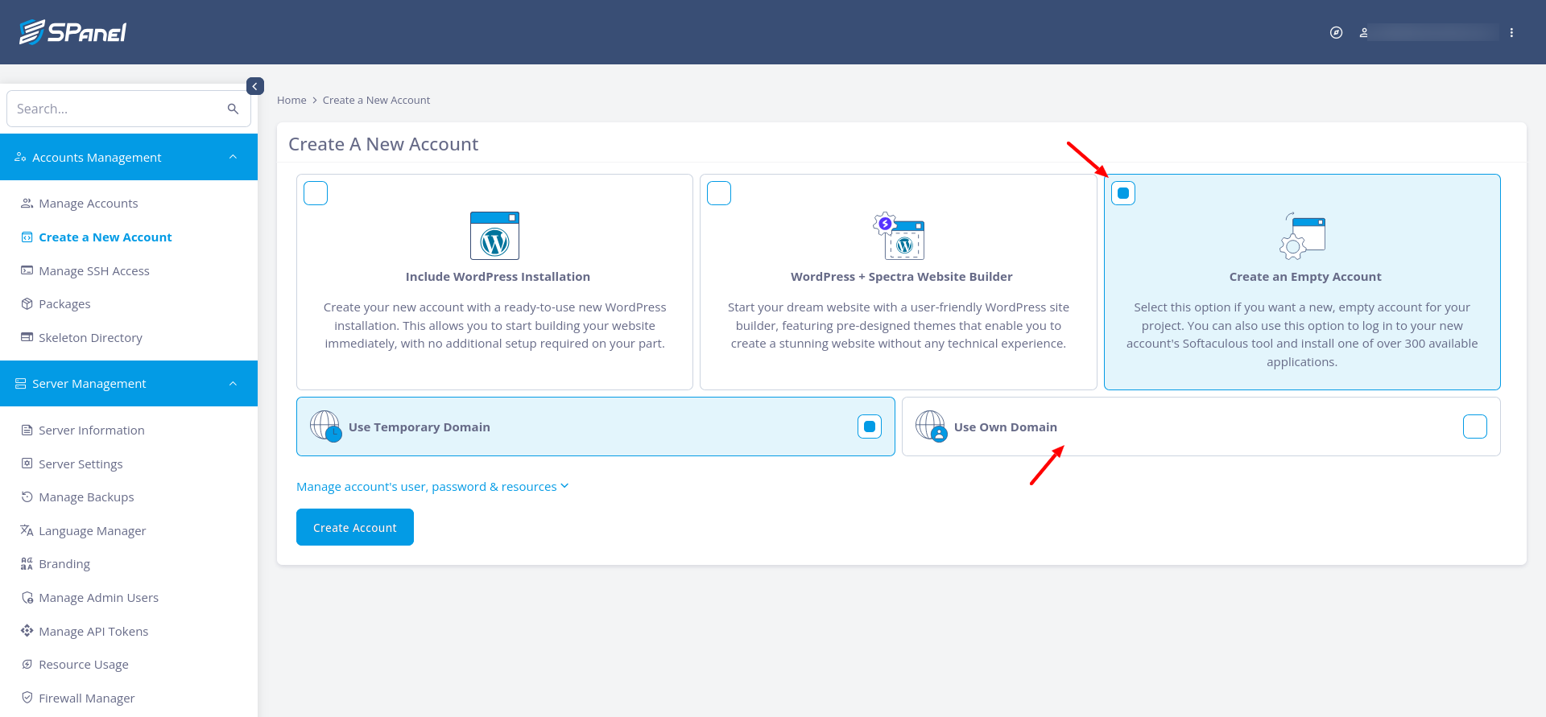Image resolution: width=1546 pixels, height=717 pixels.
Task: Click Include WordPress Installation heading
Action: [x=498, y=277]
